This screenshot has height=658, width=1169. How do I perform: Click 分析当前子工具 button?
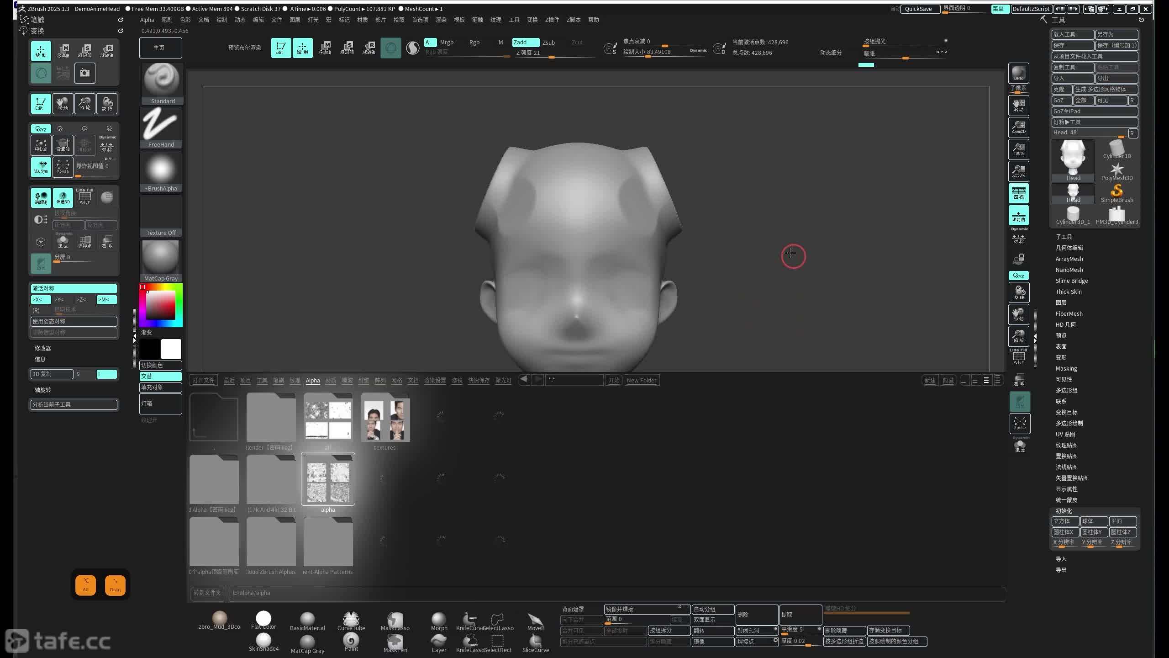pyautogui.click(x=74, y=404)
